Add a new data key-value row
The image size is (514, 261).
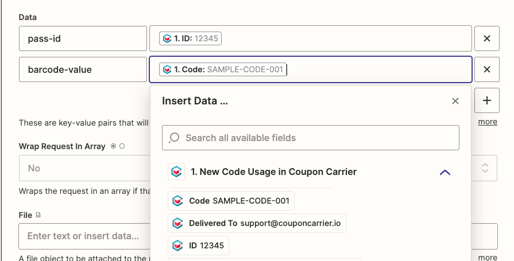[487, 100]
